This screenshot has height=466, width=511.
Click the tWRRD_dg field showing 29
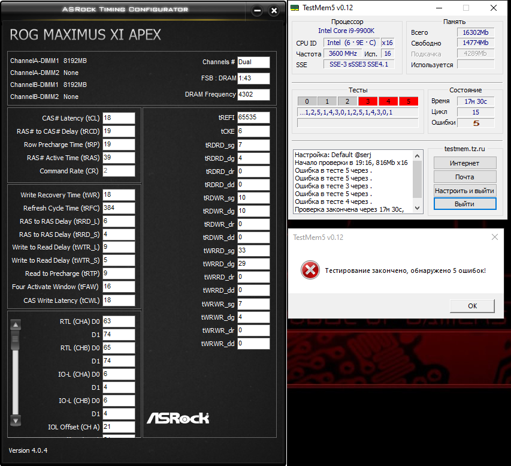point(253,264)
